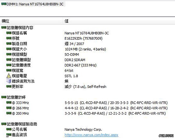Select the SSTL 1.8 value
Screen dimensions: 175x138
(71, 76)
